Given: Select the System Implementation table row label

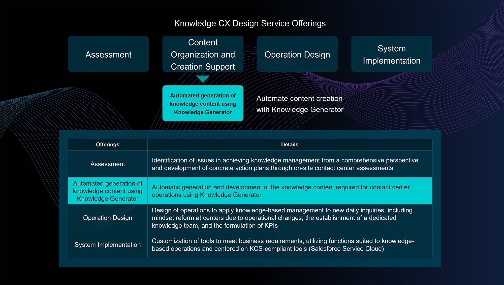Looking at the screenshot, I should point(108,245).
